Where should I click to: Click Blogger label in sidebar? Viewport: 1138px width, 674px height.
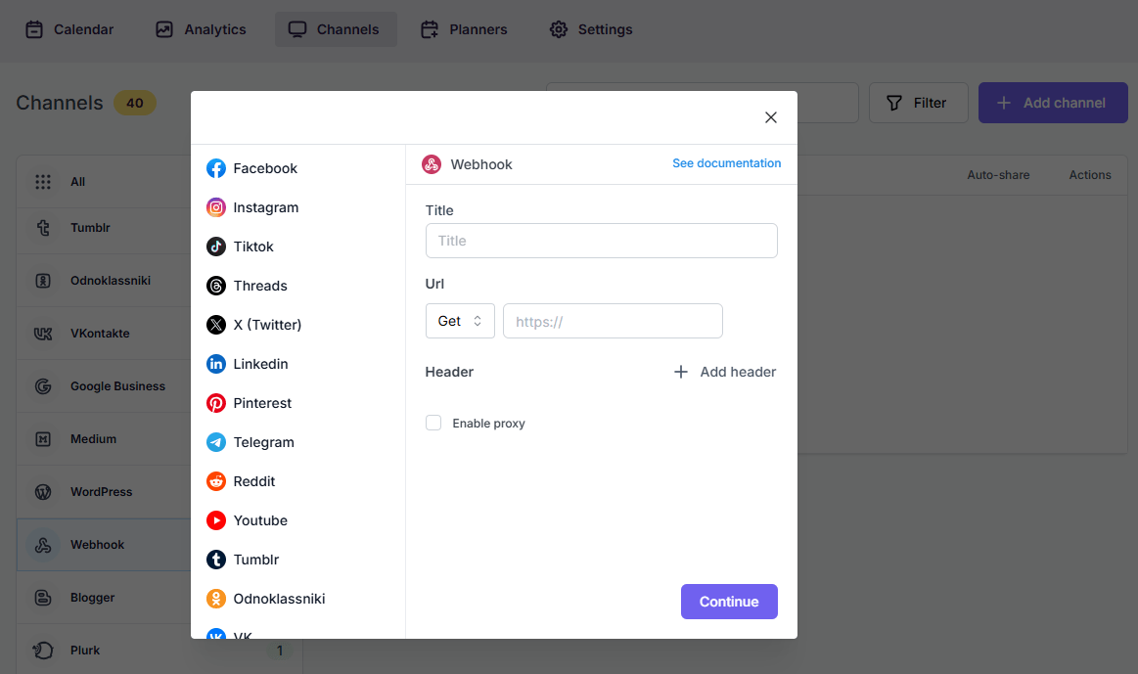92,598
